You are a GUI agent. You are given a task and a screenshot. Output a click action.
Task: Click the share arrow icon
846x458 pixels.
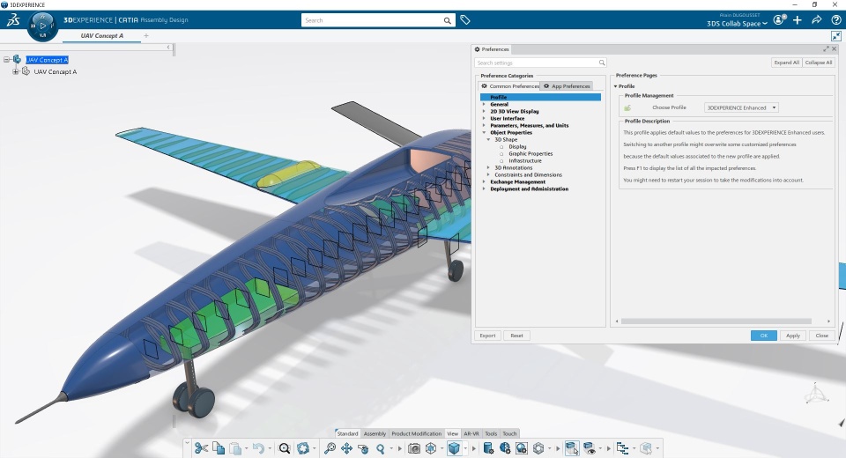[816, 20]
